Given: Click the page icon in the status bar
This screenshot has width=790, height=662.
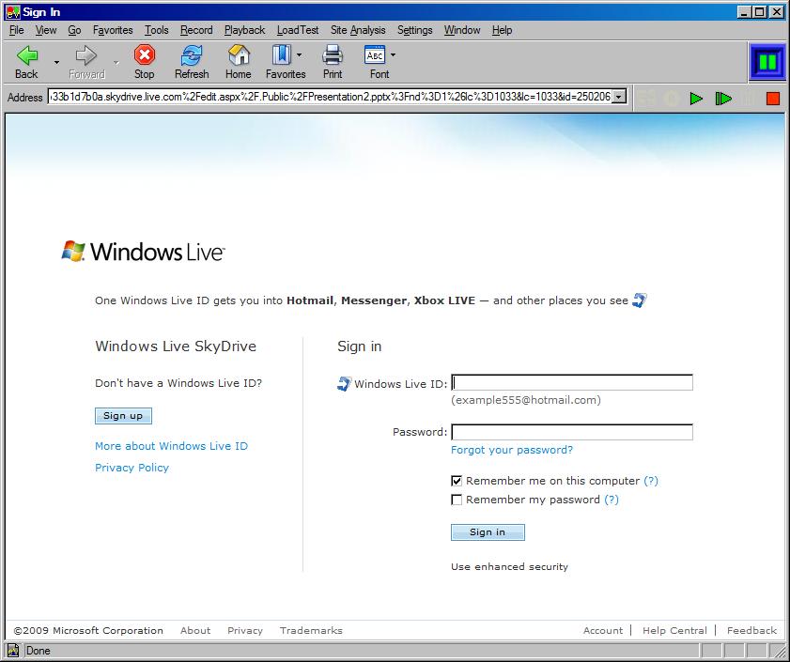Looking at the screenshot, I should 13,651.
